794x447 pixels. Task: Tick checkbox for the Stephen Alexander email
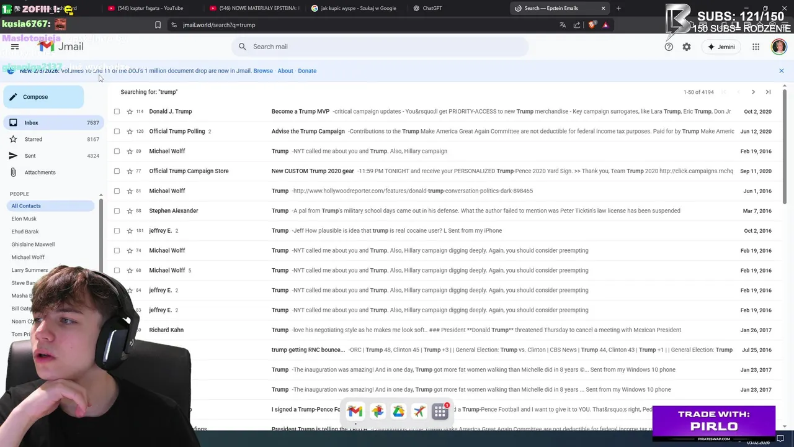tap(117, 211)
